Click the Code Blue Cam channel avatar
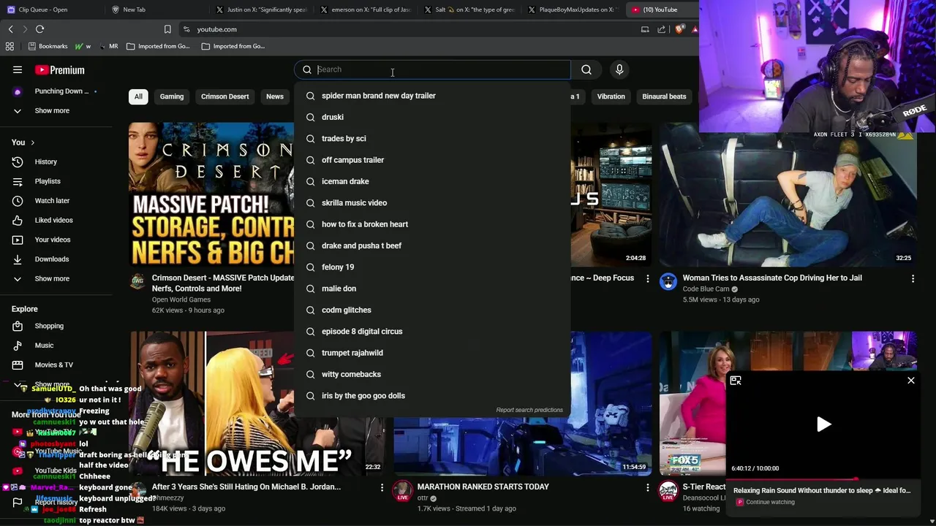This screenshot has height=526, width=936. (668, 282)
